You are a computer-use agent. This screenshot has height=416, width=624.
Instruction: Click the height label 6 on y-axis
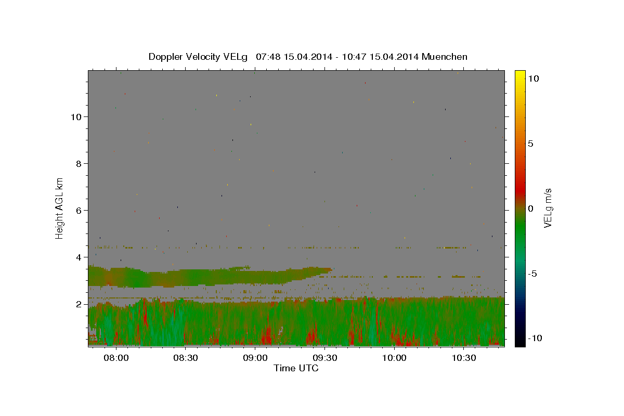click(79, 210)
